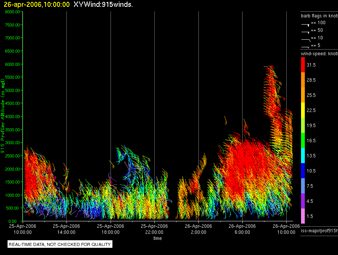The image size is (338, 255).
Task: Click the 'iss-mapr/prof915h' source label
Action: coord(320,231)
